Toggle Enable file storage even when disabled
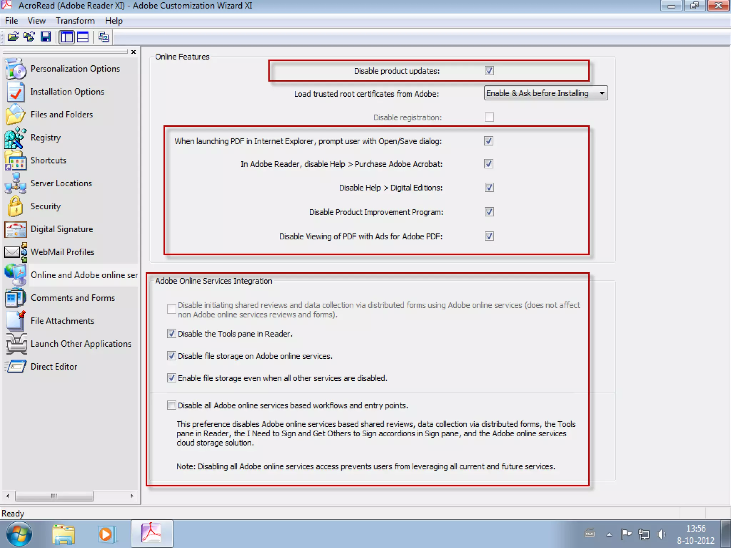731x548 pixels. pyautogui.click(x=172, y=378)
